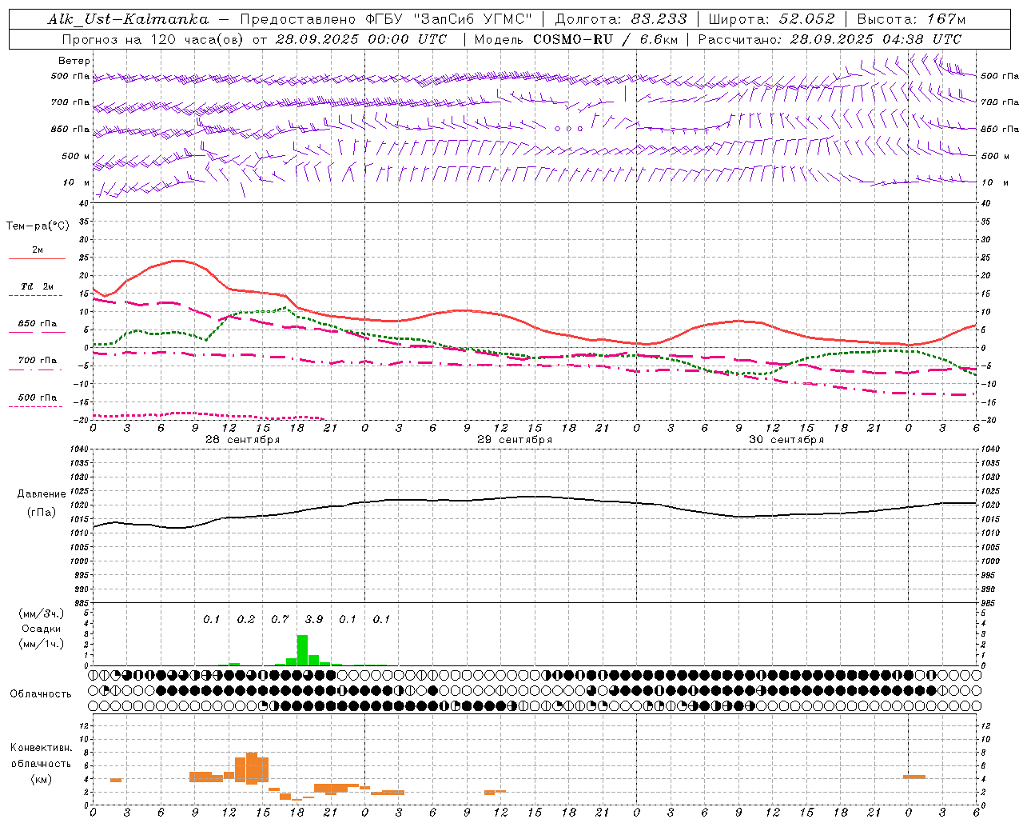Click the forecast header Прогноз на 120 часа(ов)
Viewport: 1023px width, 819px height.
click(153, 39)
